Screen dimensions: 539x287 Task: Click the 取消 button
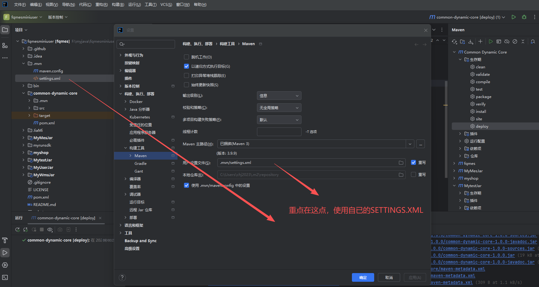pyautogui.click(x=389, y=277)
